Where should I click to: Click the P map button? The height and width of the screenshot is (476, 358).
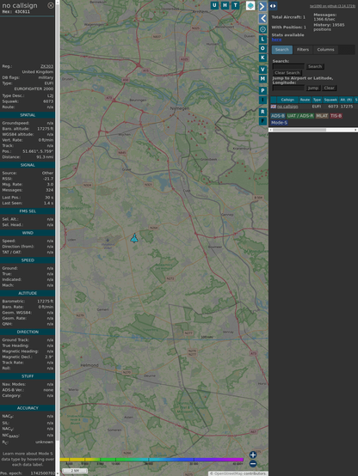point(262,90)
